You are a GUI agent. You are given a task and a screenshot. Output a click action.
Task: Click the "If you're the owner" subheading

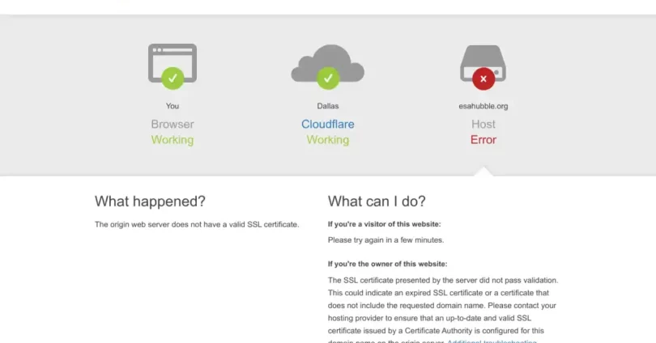[x=387, y=264]
